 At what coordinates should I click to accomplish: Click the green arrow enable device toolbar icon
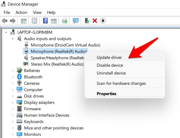tap(87, 21)
